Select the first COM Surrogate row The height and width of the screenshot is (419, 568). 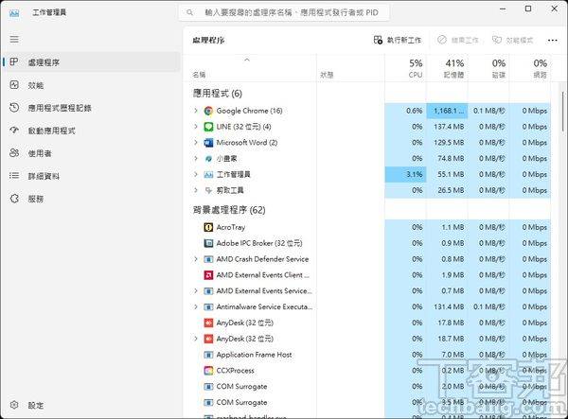(367, 387)
